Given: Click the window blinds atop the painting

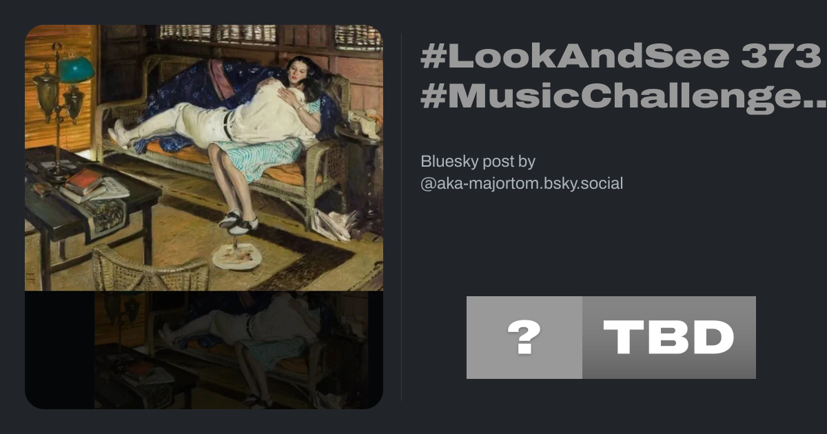Looking at the screenshot, I should coord(271,34).
